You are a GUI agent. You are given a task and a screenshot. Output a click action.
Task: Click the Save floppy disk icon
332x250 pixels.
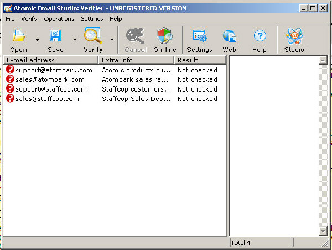(x=55, y=35)
